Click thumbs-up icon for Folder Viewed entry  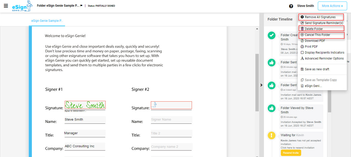point(272,108)
